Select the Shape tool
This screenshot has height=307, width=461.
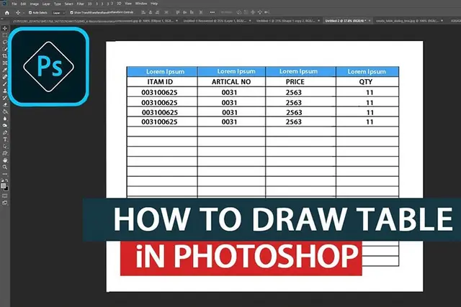tap(5, 153)
